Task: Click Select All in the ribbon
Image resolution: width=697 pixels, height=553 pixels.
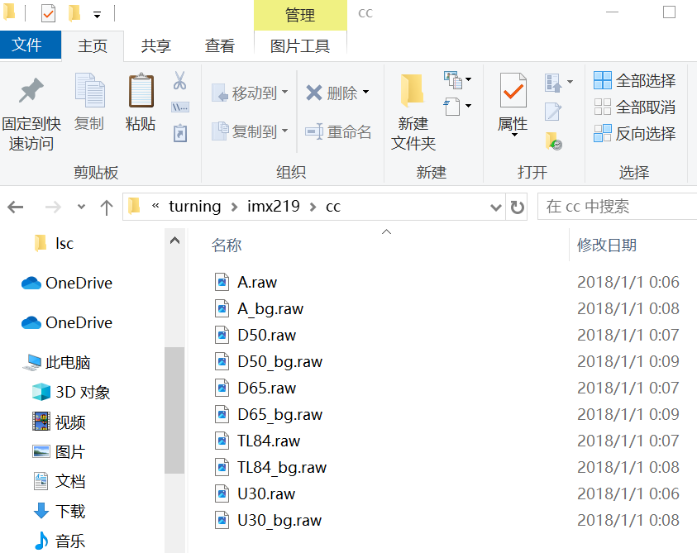Action: (635, 80)
